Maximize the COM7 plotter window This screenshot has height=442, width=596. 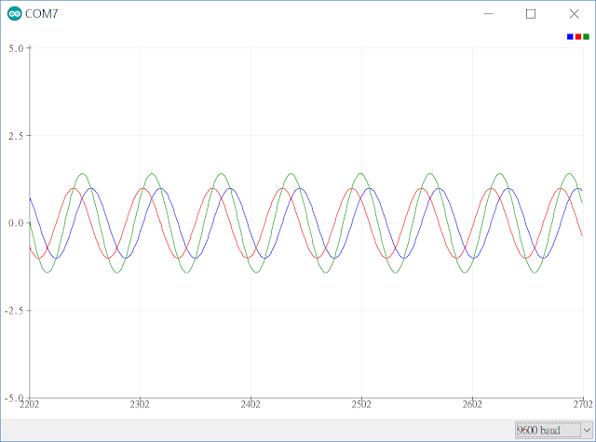[531, 14]
